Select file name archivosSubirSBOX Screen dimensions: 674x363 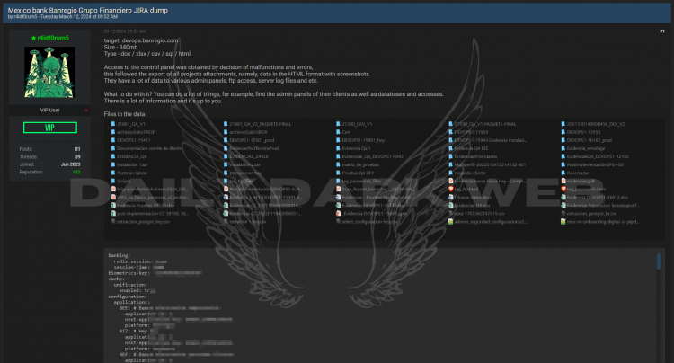248,132
